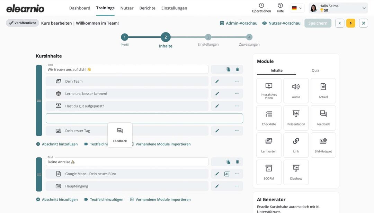This screenshot has width=374, height=213.
Task: Delete section 'Wir freuen uns auf dich!'
Action: [x=237, y=70]
